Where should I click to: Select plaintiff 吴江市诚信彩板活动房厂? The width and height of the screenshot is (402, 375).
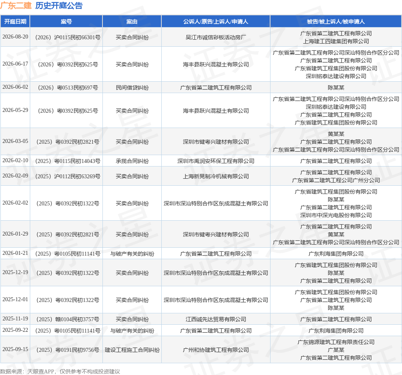point(216,37)
